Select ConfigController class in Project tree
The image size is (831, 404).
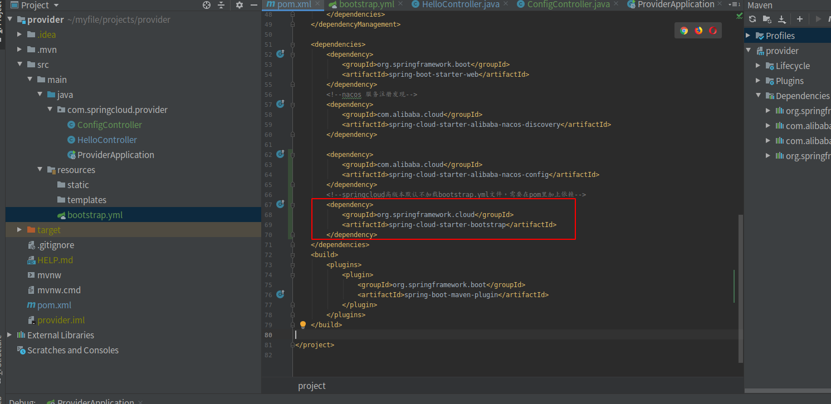click(110, 125)
